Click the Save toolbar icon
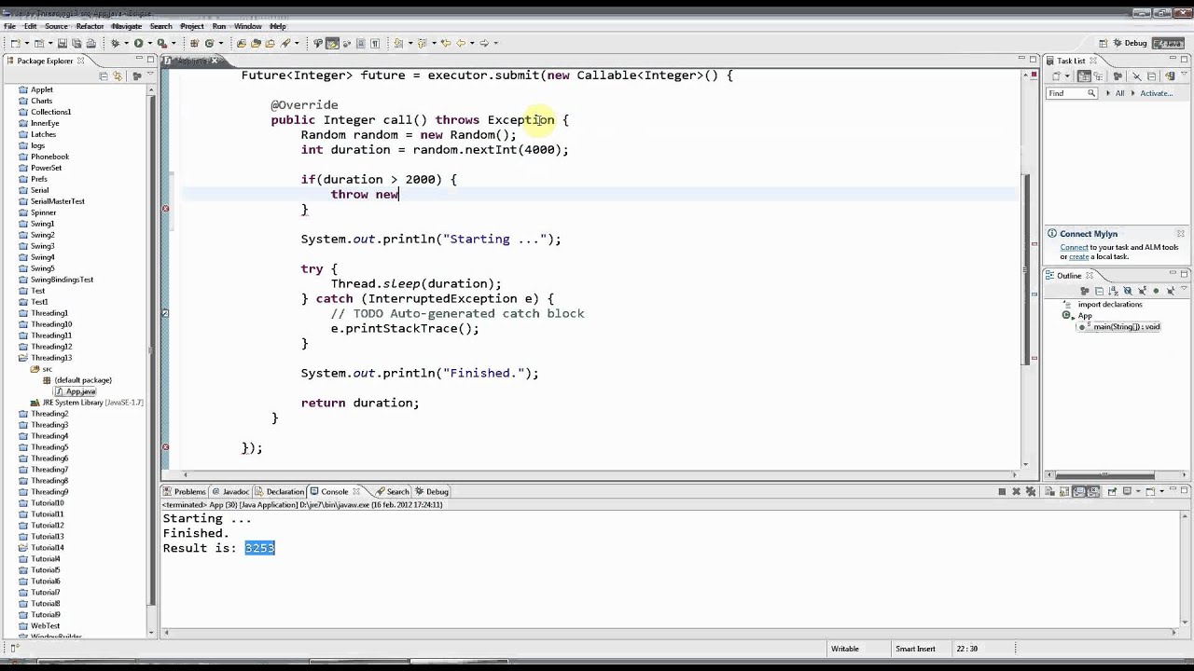 coord(62,43)
